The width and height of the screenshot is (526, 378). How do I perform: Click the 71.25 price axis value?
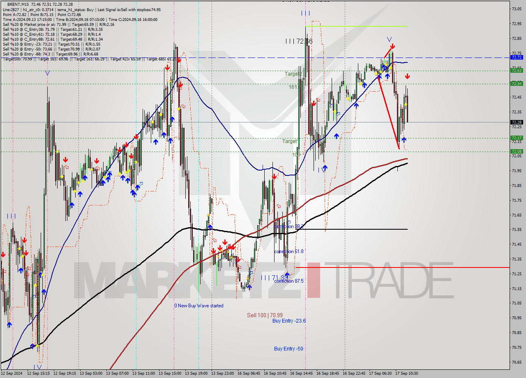pos(517,274)
